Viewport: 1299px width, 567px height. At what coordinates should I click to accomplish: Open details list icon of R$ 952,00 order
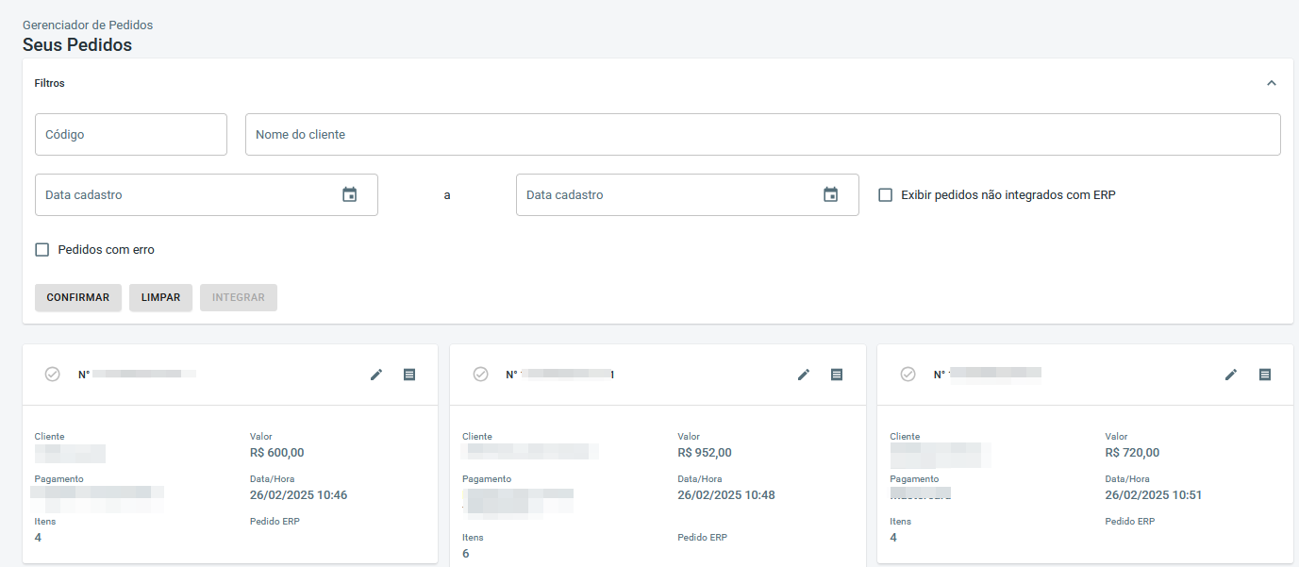click(x=837, y=375)
